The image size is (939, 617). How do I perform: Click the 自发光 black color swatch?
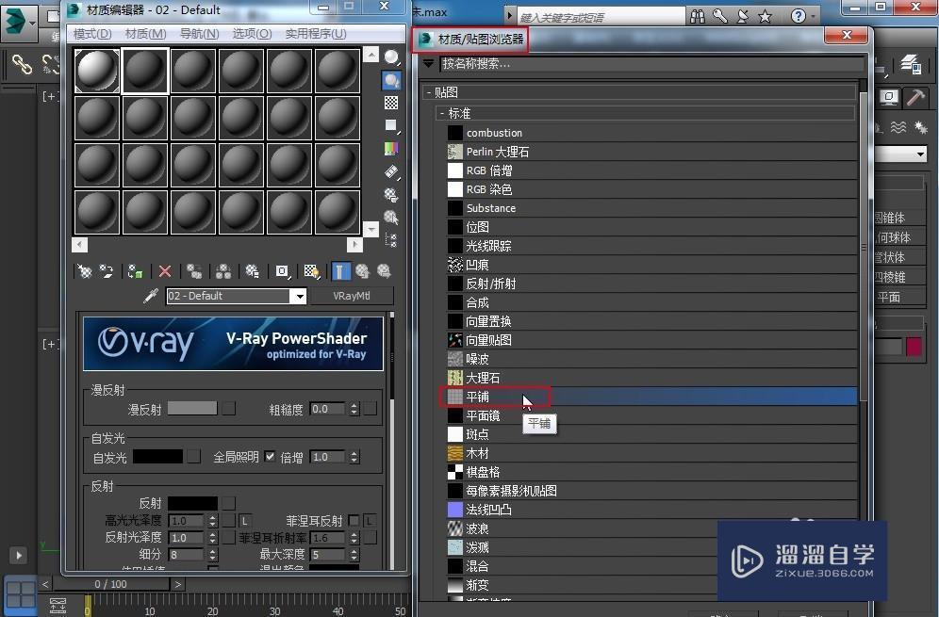(157, 457)
